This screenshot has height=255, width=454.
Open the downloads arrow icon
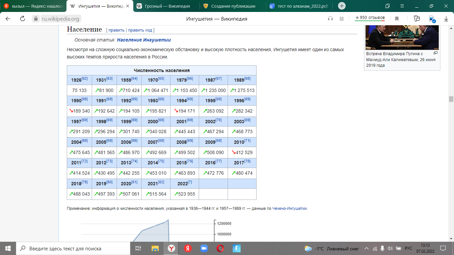pyautogui.click(x=446, y=19)
